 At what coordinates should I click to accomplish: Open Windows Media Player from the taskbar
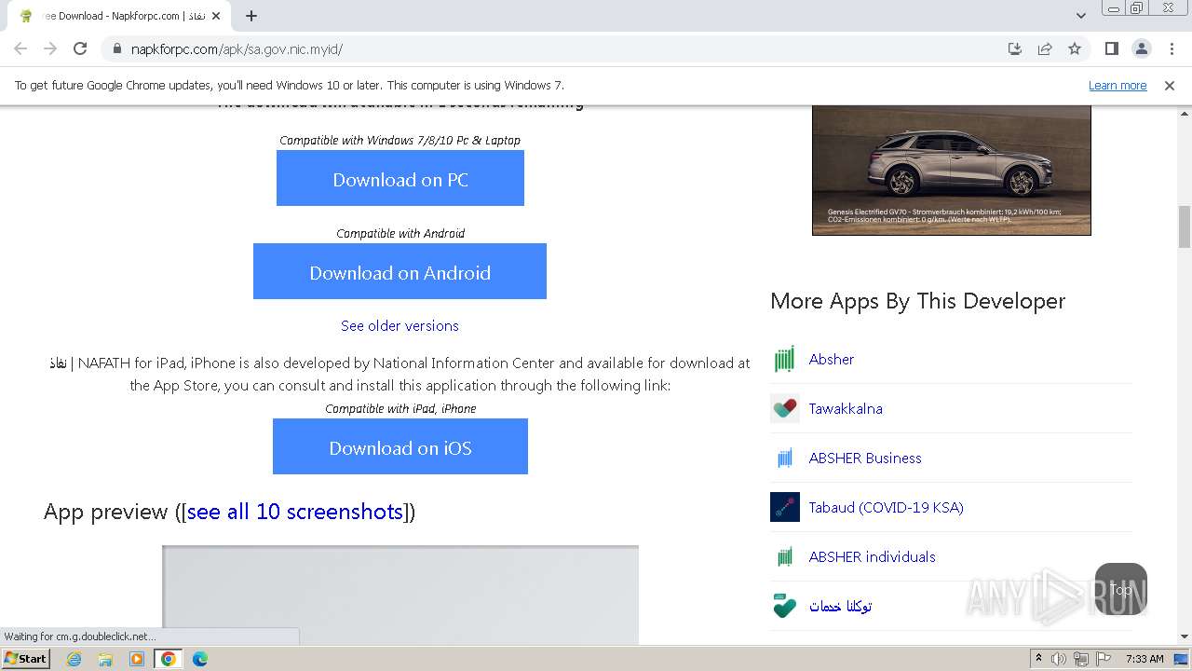(x=137, y=659)
